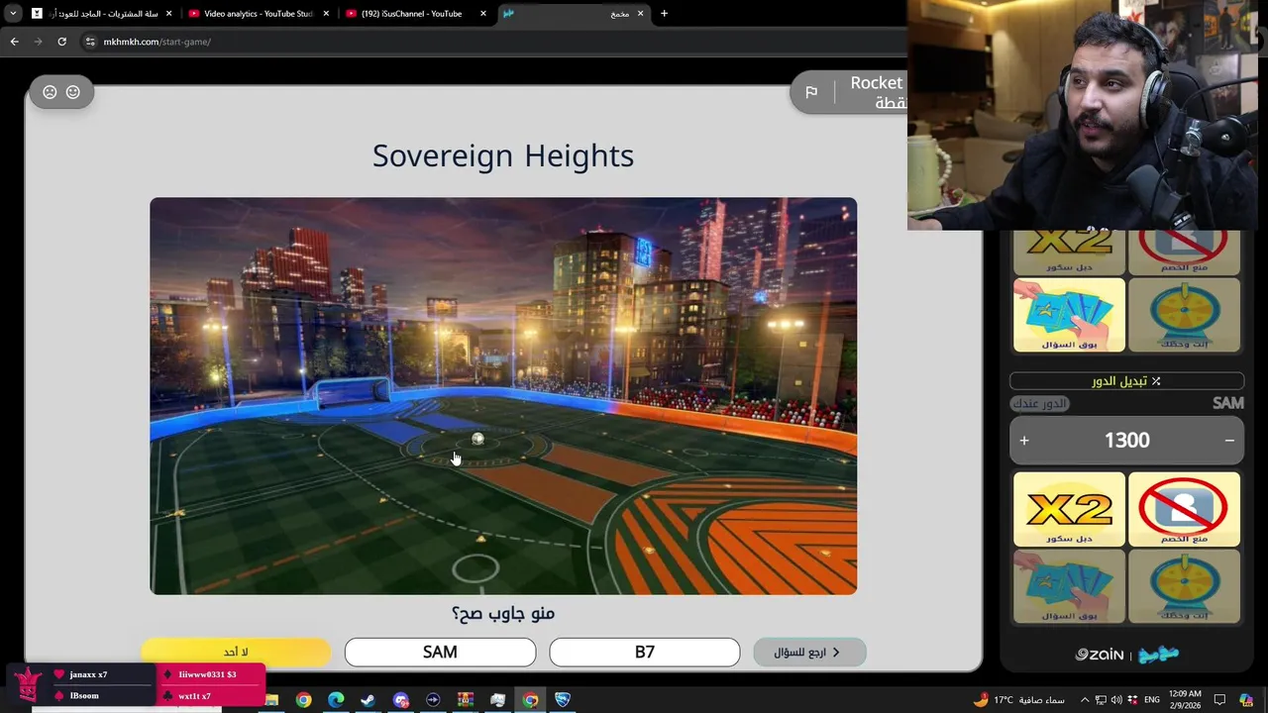Open File Explorer from the taskbar
Screen dimensions: 1268x713
[270, 700]
